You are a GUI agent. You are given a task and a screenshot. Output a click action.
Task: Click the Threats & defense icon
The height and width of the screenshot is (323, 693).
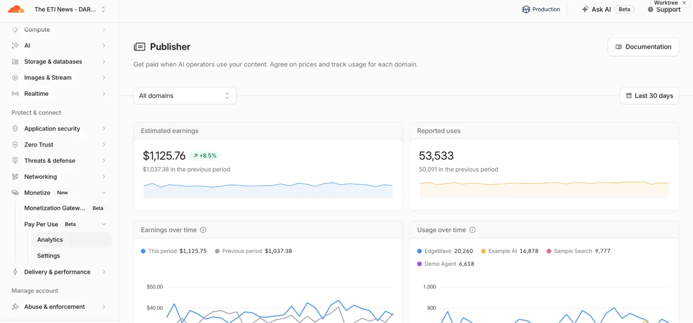(x=15, y=161)
